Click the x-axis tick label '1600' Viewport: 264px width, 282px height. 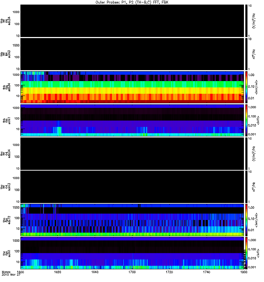pyautogui.click(x=20, y=272)
